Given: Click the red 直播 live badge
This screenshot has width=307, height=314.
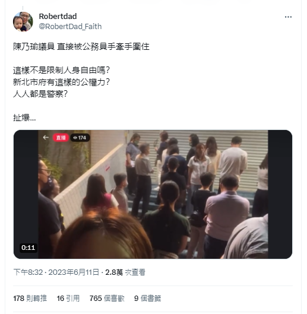Looking at the screenshot, I should pos(61,138).
